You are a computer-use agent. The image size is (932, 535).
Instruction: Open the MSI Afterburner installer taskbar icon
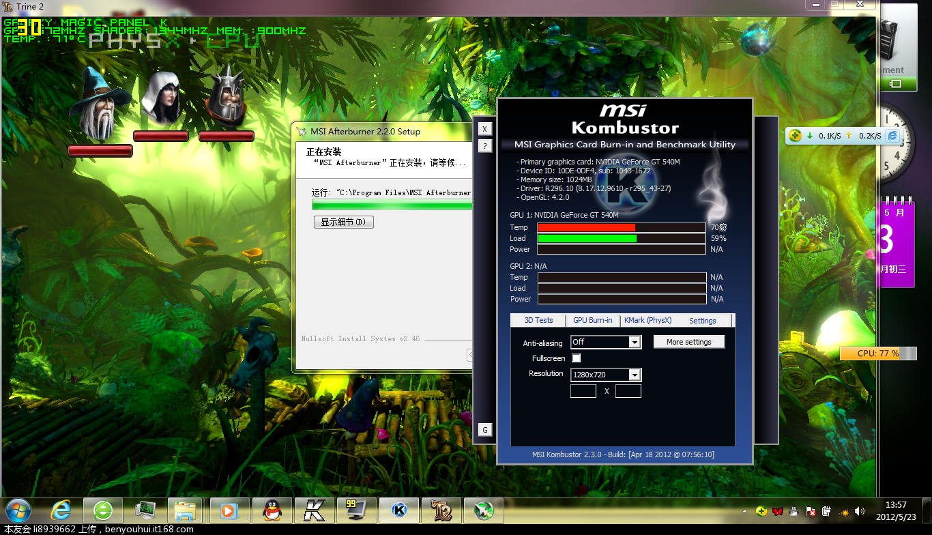point(484,510)
